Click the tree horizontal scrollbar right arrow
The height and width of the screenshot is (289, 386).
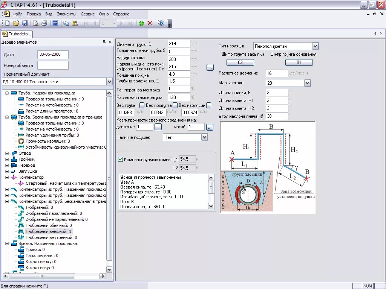pyautogui.click(x=103, y=276)
